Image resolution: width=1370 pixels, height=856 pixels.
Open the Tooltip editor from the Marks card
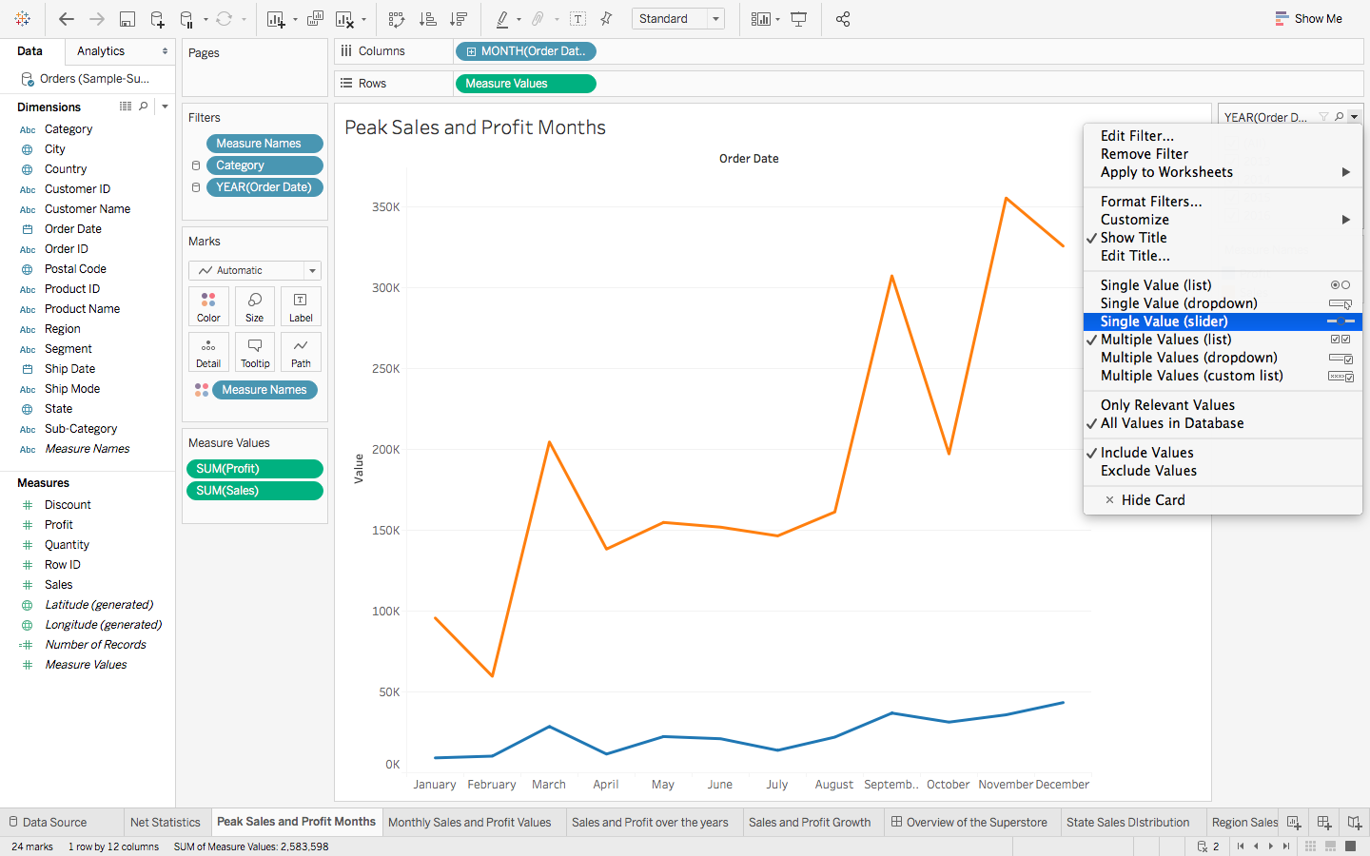(255, 351)
